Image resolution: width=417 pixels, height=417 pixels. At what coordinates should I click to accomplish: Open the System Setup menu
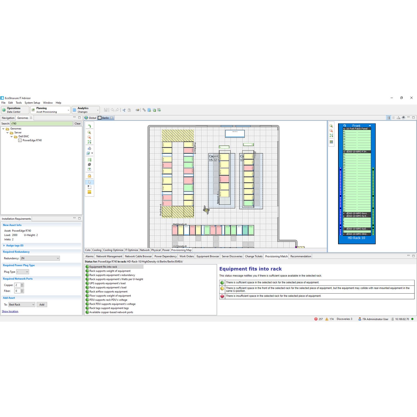point(32,103)
